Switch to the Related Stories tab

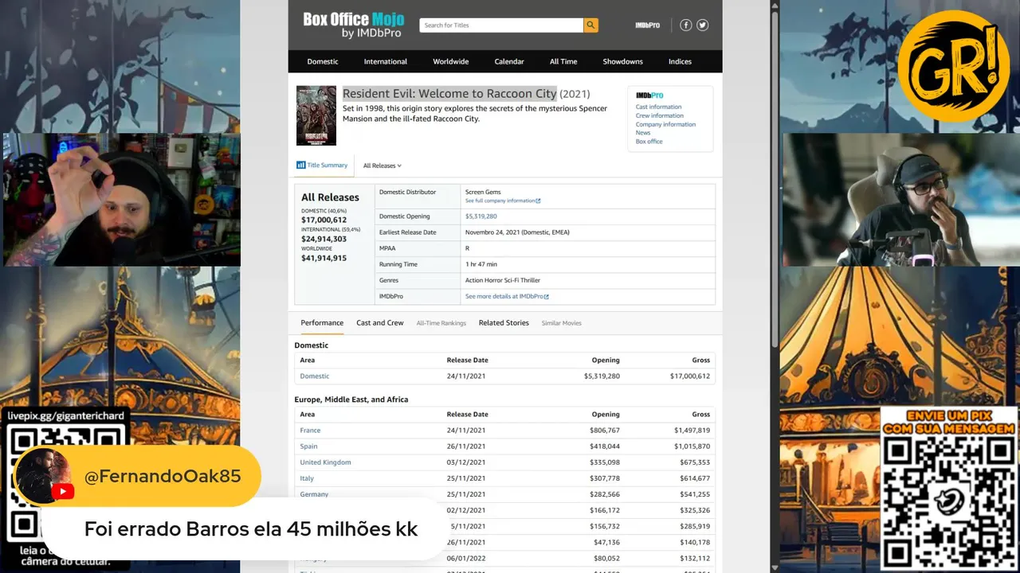coord(504,323)
